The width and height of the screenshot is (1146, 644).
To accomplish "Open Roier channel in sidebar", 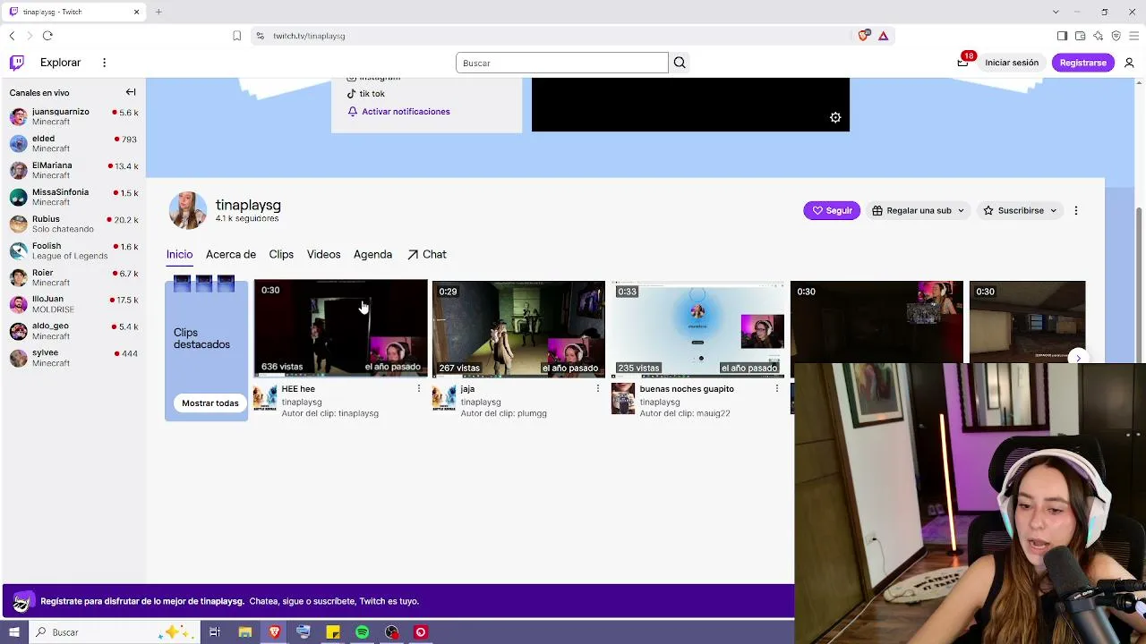I will (x=73, y=277).
